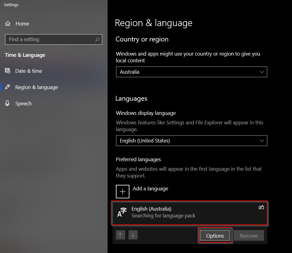
Task: Click the Searching for language pack status text
Action: pyautogui.click(x=163, y=216)
